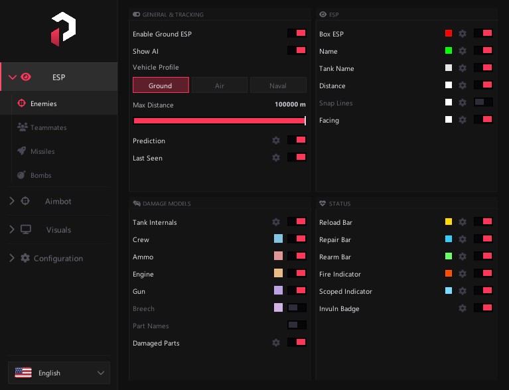The image size is (509, 390).
Task: Open Snap Lines gear settings
Action: tap(463, 103)
